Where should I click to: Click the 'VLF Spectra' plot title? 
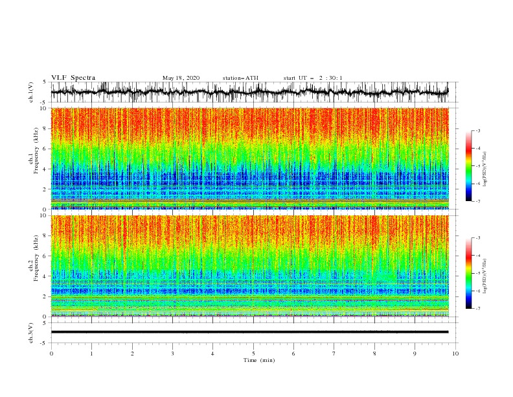73,78
